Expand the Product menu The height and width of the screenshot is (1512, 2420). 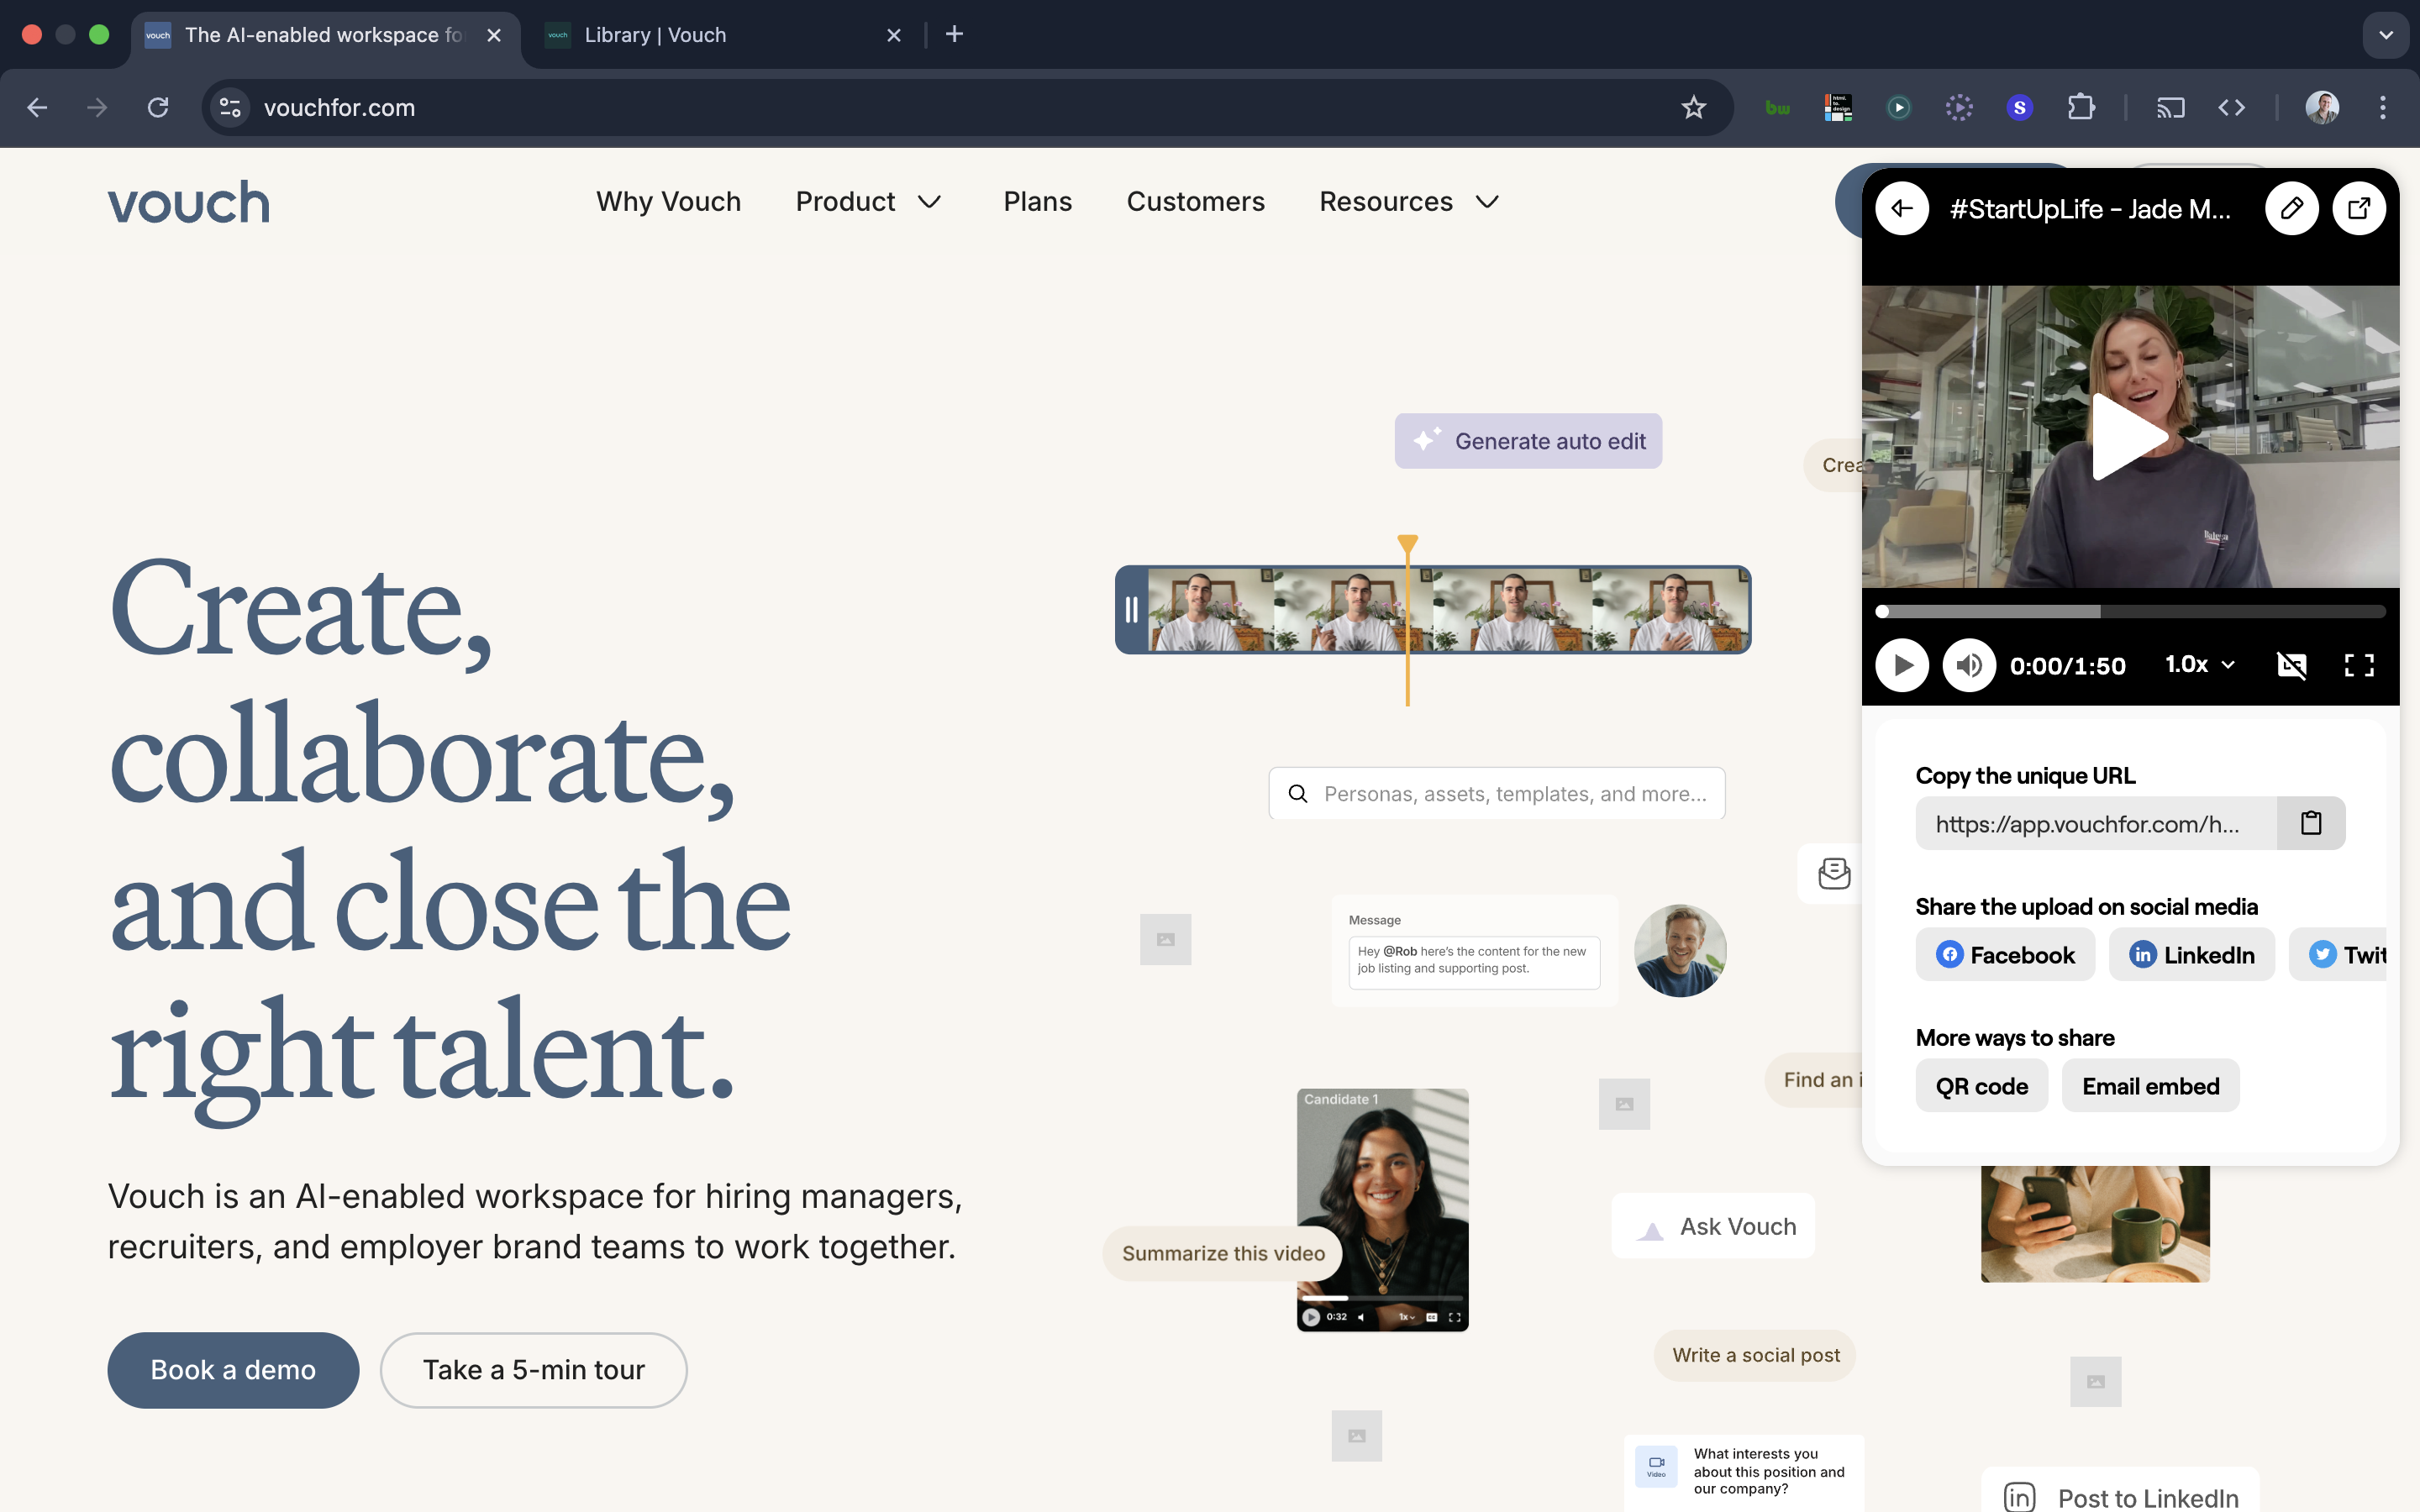pos(869,202)
